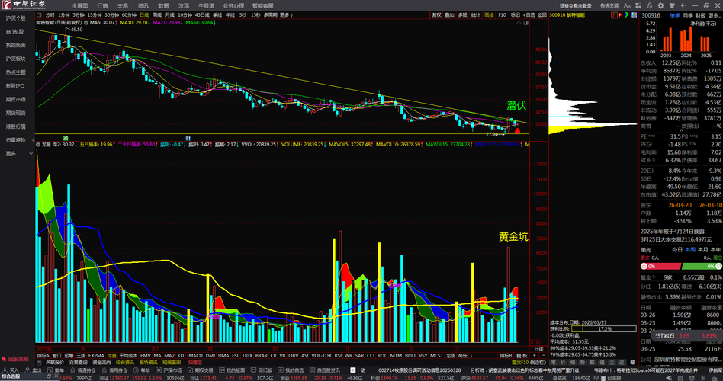Viewport: 723px width, 381px height.
Task: Click the 沪深市场 icon in bottom toolbar
Action: click(159, 370)
